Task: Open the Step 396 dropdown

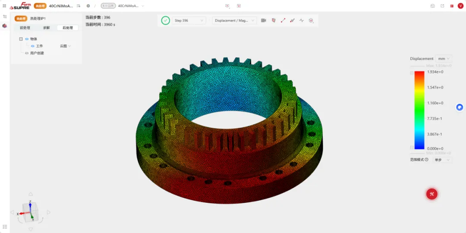Action: (189, 21)
